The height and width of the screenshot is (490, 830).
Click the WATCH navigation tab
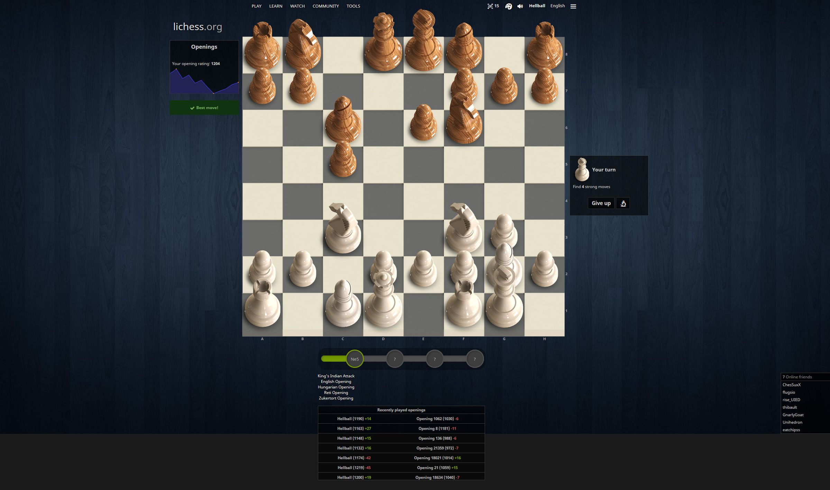(x=297, y=7)
